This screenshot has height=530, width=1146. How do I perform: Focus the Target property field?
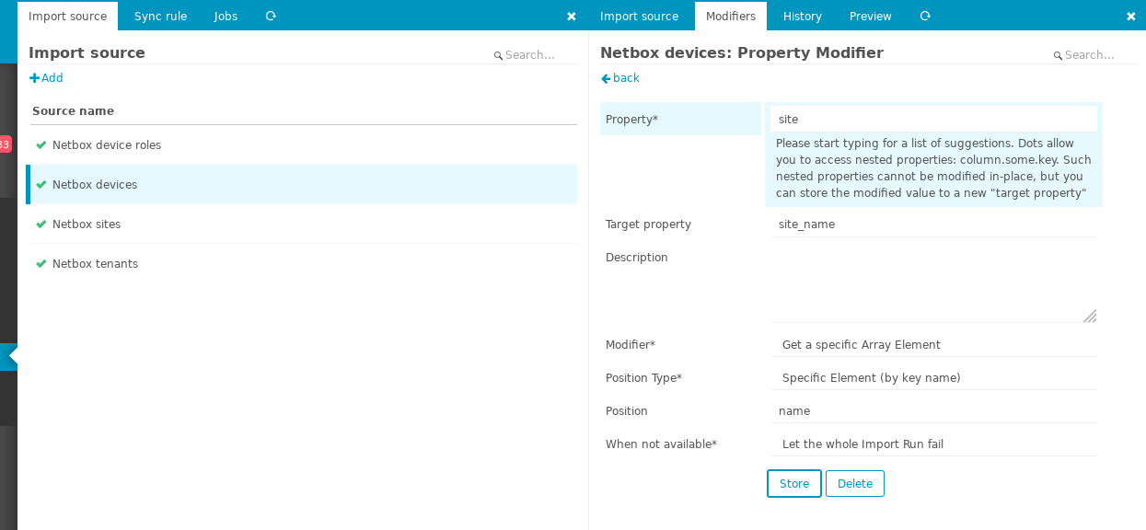[x=934, y=224]
